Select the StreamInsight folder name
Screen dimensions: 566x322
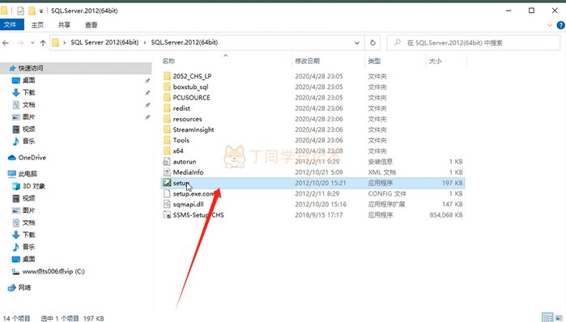[193, 129]
